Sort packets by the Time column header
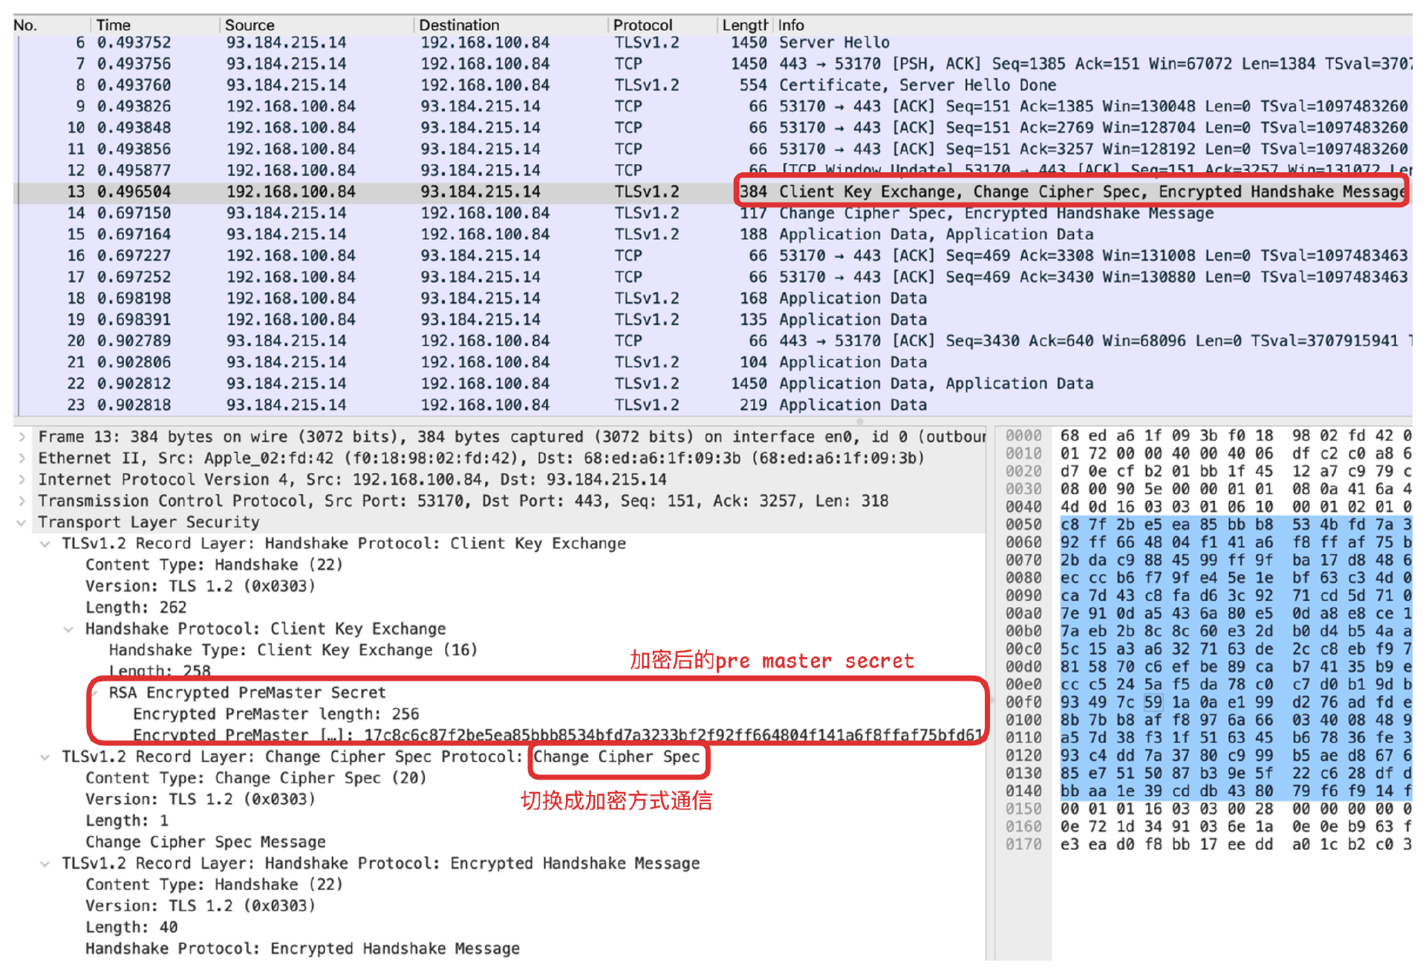The height and width of the screenshot is (974, 1426). click(x=114, y=25)
